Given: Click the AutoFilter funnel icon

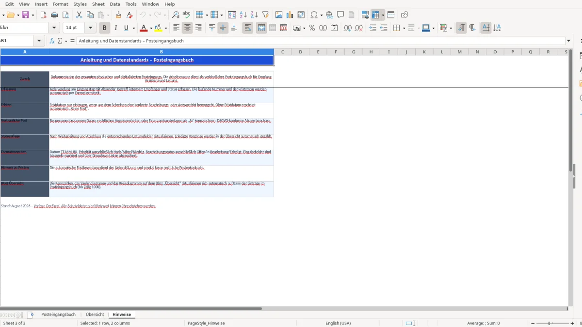Looking at the screenshot, I should 265,15.
